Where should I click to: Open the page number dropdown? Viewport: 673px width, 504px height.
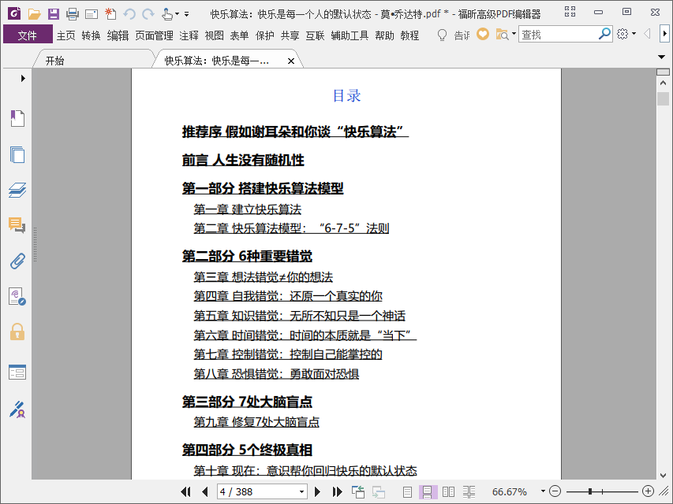coord(301,491)
